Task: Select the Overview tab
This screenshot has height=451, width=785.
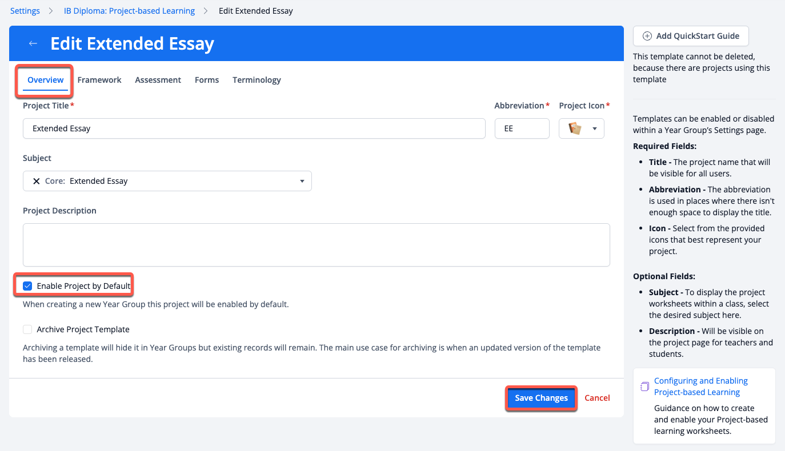Action: click(x=46, y=80)
